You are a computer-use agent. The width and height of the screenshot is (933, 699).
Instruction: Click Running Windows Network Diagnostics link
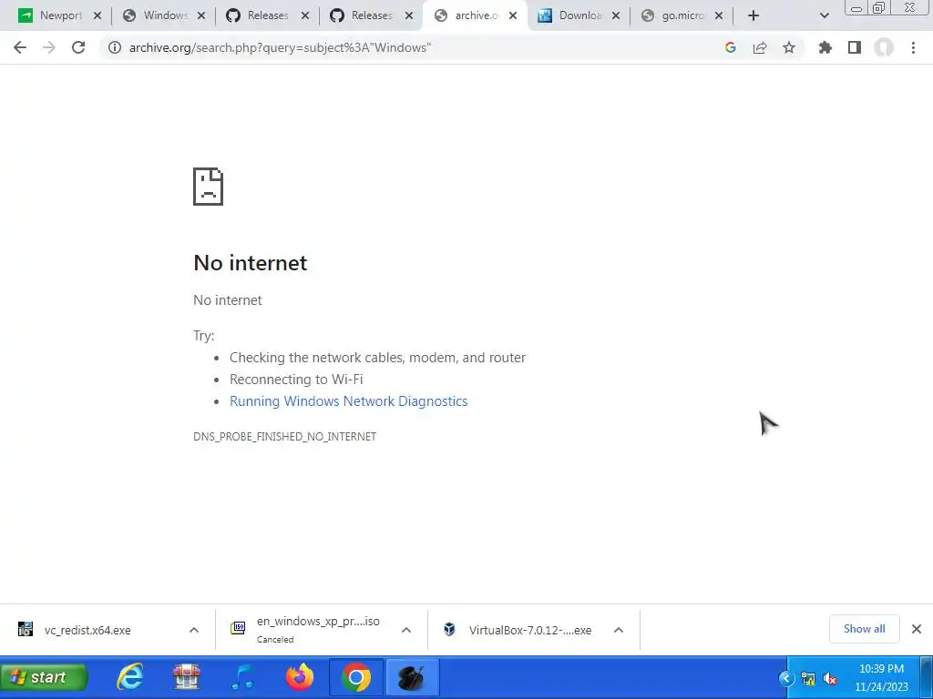349,401
